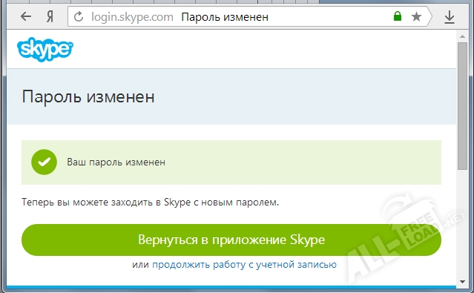Open Yandex home via the Я icon

(x=50, y=17)
